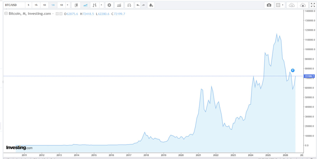317x159 pixels.
Task: Click the 2014 label on the time axis
Action: (76, 155)
